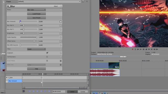Image resolution: width=168 pixels, height=94 pixels.
Task: Click the Scale Opacity animate clock icon
Action: [x=61, y=37]
